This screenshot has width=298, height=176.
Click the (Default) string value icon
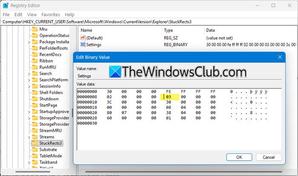coord(83,38)
